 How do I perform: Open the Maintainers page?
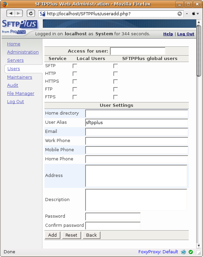click(x=20, y=77)
